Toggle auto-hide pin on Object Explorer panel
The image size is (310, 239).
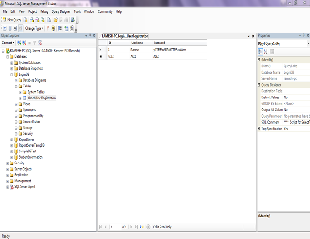tap(90, 35)
